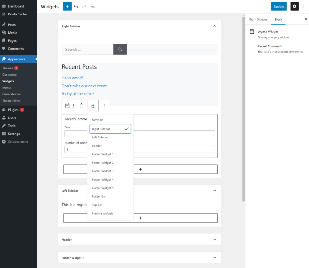
Task: Click the Redo arrow in the top toolbar
Action: [84, 6]
